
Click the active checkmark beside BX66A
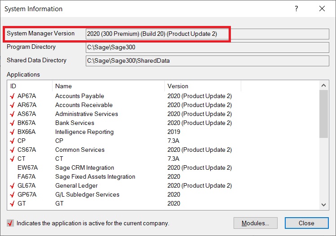click(x=12, y=132)
